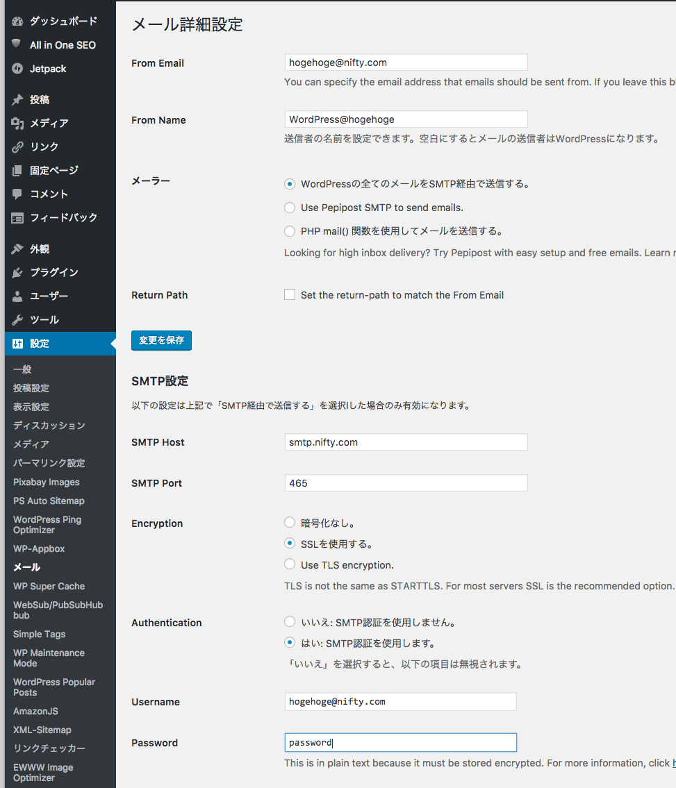Open ディスカッション settings submenu
Viewport: 676px width, 788px height.
pos(49,426)
